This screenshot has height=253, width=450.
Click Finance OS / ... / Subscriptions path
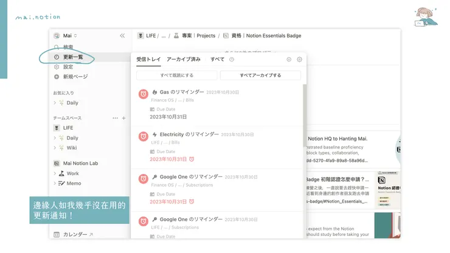click(x=182, y=185)
